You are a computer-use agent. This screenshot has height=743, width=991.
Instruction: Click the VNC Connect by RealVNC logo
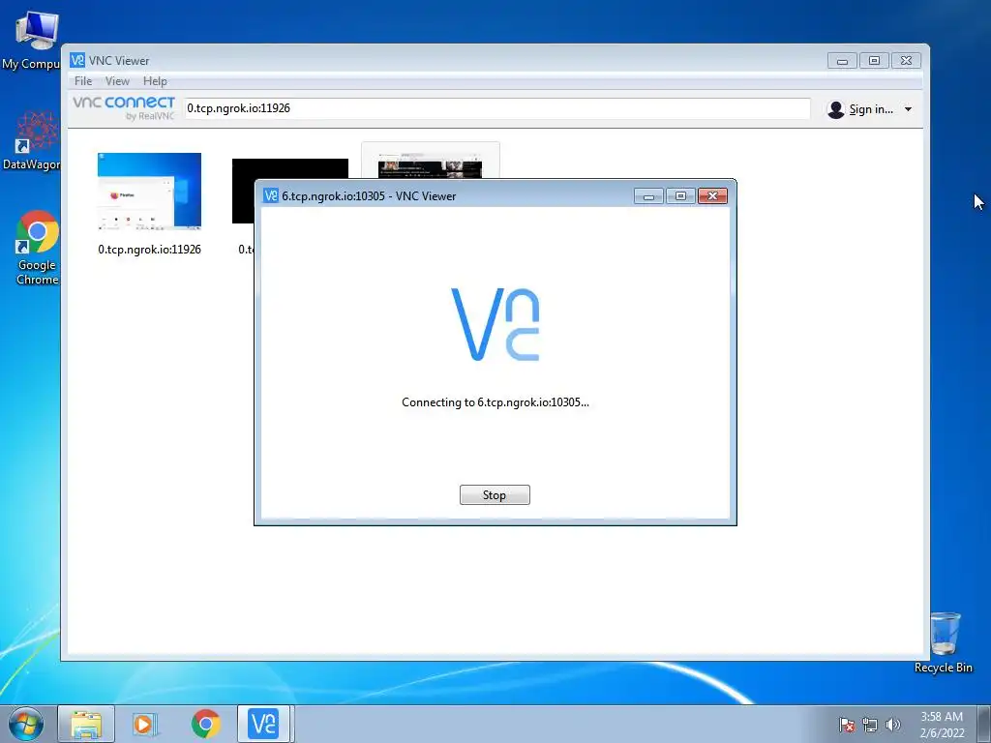pyautogui.click(x=124, y=108)
